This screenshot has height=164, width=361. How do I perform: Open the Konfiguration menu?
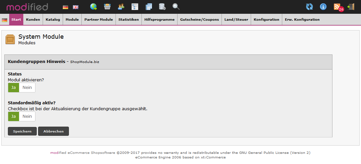(x=266, y=20)
